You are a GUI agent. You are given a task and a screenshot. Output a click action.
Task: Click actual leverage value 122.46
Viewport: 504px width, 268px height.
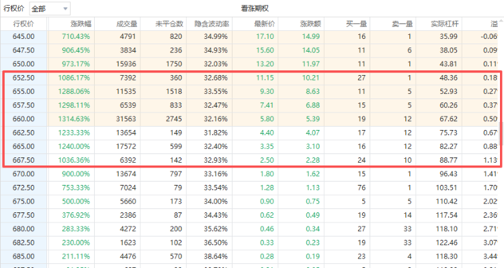click(x=446, y=243)
